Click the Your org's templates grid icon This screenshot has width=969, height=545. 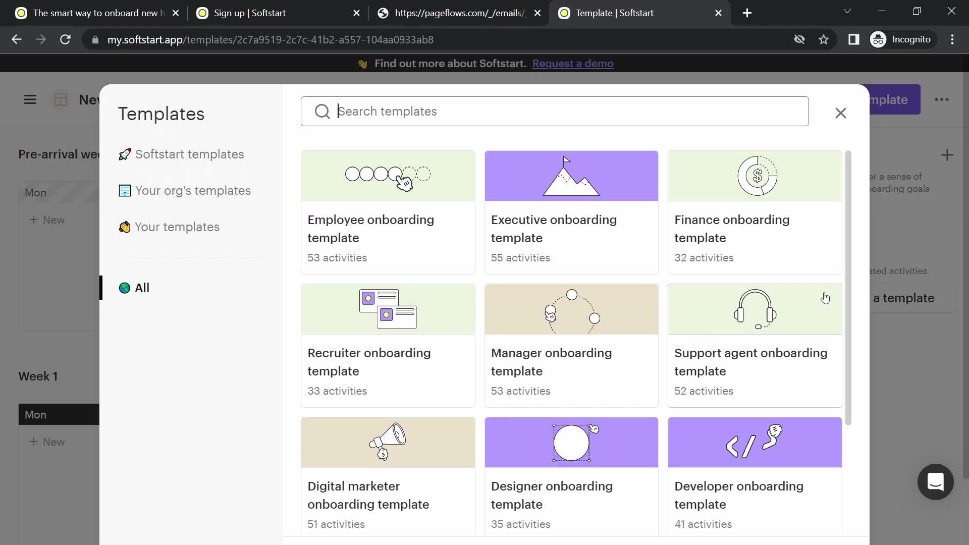click(125, 190)
